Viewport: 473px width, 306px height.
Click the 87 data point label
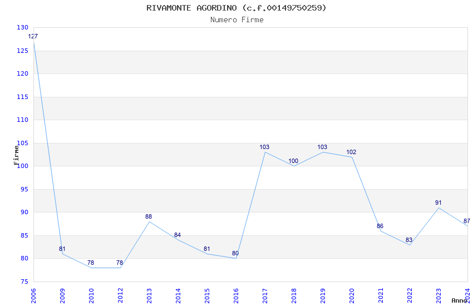click(467, 221)
